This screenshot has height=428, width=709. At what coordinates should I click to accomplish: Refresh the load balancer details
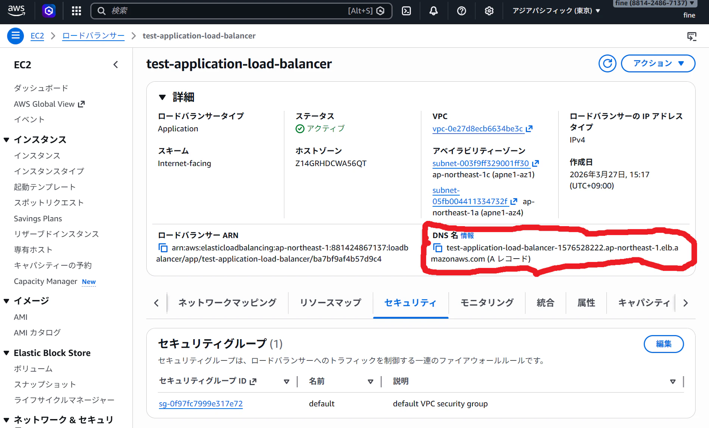tap(608, 63)
